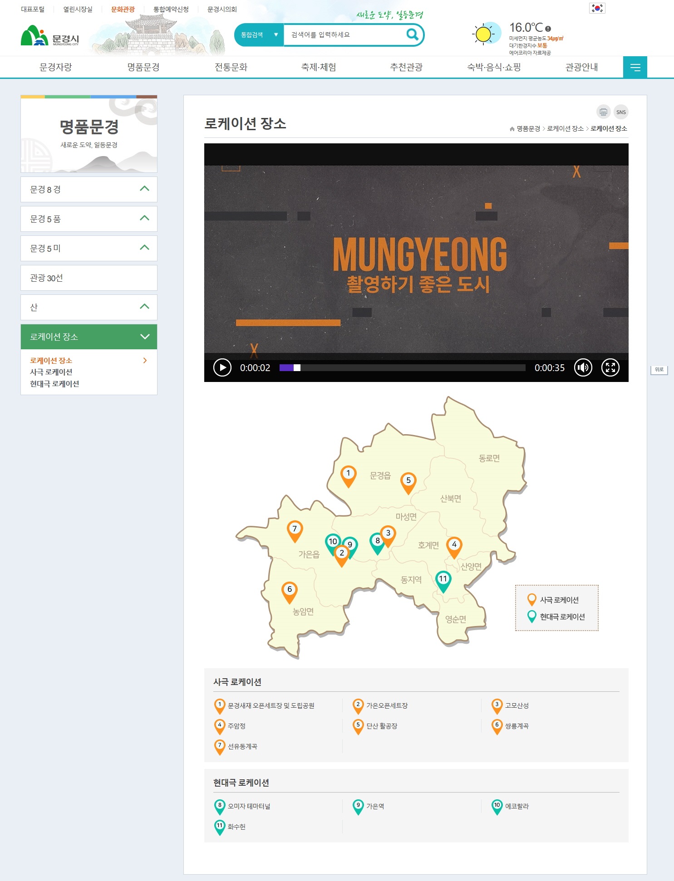Open the hamburger full menu button
Viewport: 674px width, 881px height.
(635, 68)
